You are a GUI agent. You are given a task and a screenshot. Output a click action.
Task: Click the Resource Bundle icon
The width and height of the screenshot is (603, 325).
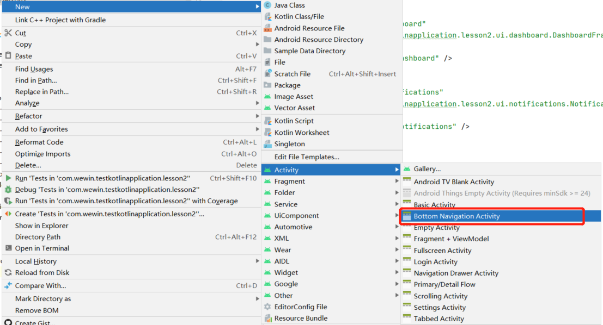[267, 318]
